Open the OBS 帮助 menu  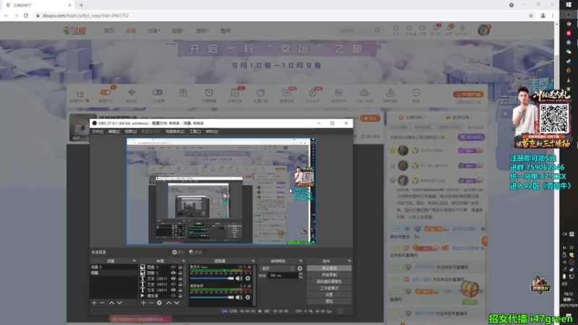coord(212,131)
